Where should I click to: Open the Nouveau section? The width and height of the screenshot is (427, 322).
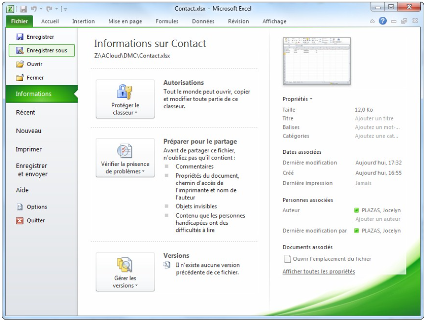29,131
